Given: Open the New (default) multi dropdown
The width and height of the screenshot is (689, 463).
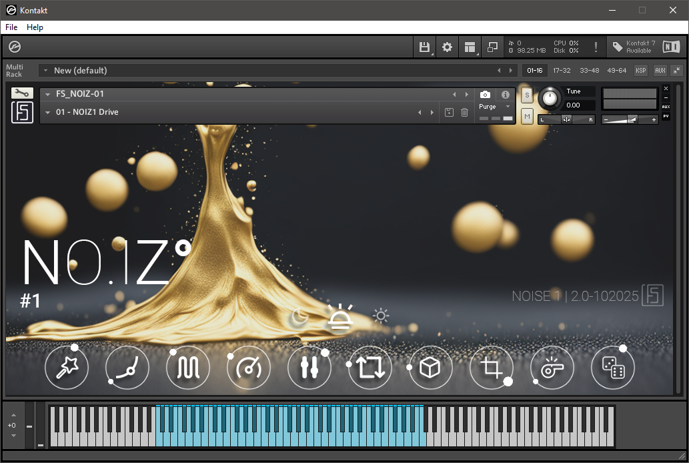Looking at the screenshot, I should [x=45, y=70].
